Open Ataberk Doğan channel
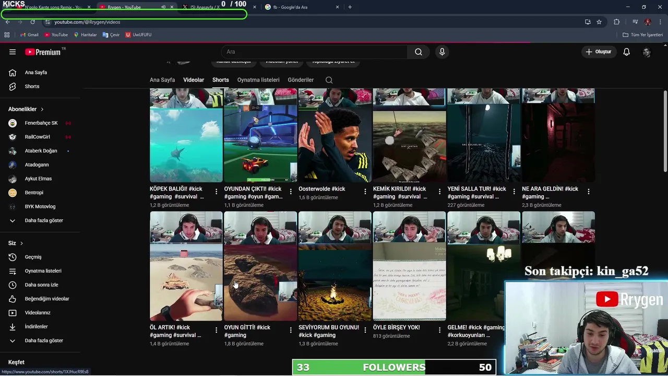Viewport: 668px width, 376px height. 40,151
